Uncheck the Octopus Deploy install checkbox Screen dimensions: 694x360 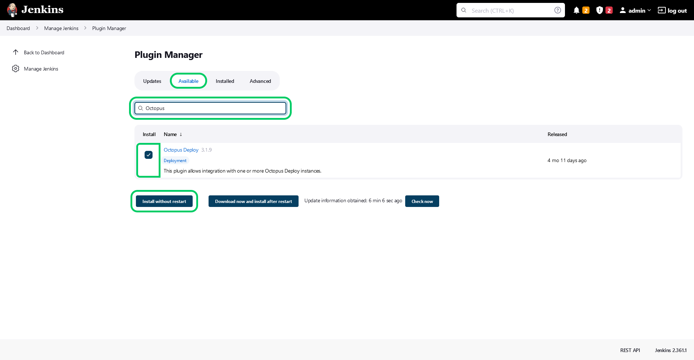149,155
